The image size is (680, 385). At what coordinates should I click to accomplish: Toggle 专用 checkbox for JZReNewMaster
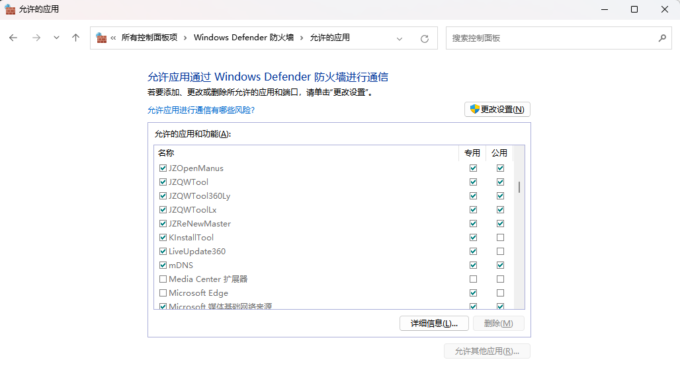(x=473, y=223)
